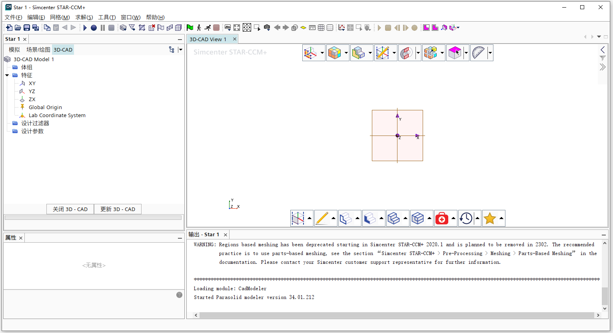Select Global Origin in tree
Viewport: 613px width, 333px height.
[45, 107]
